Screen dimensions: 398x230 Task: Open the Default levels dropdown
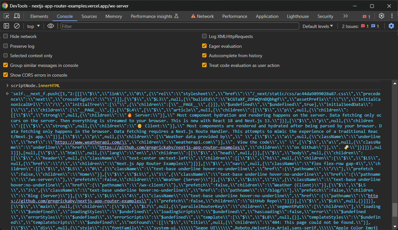[x=317, y=26]
